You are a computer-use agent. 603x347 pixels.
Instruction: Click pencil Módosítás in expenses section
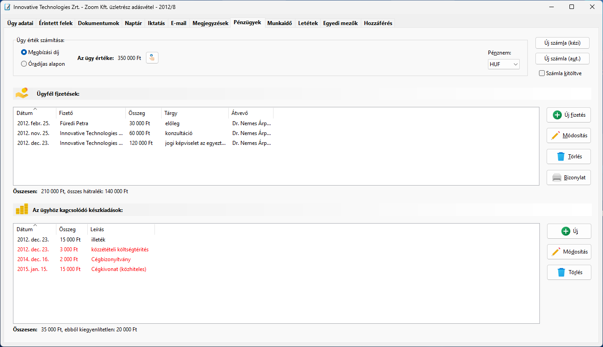(569, 252)
